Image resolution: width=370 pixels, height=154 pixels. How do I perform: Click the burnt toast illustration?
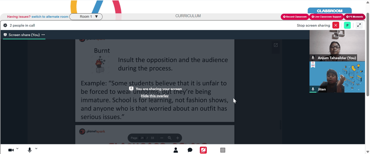pyautogui.click(x=100, y=65)
